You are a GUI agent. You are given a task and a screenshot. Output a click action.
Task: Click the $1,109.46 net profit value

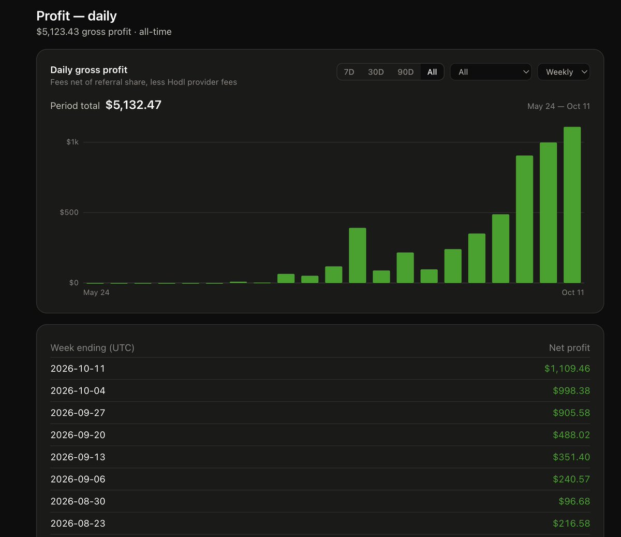click(x=567, y=369)
